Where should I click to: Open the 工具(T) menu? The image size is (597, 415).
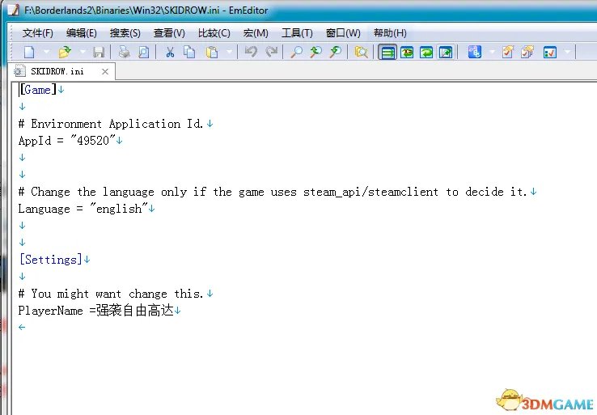296,32
